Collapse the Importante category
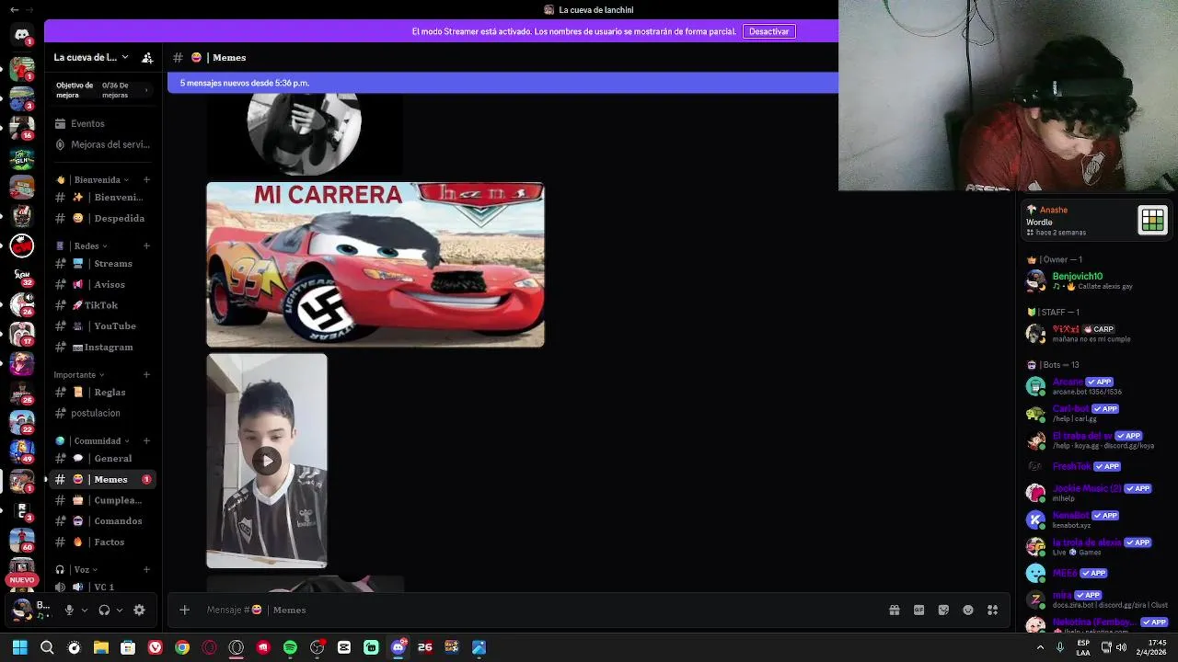This screenshot has height=662, width=1178. tap(79, 375)
